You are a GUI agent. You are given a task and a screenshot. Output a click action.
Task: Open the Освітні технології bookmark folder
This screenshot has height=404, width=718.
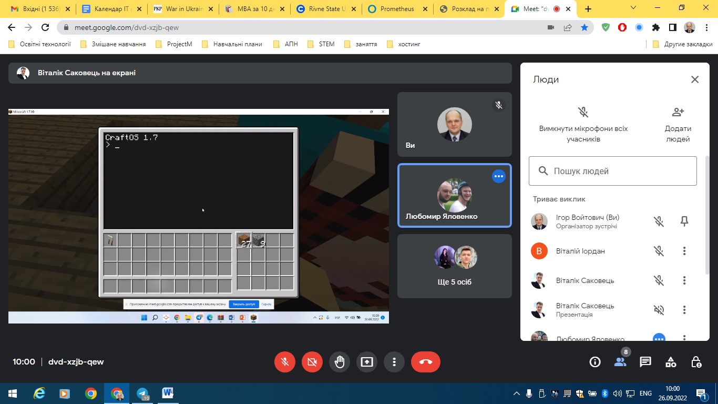(39, 44)
